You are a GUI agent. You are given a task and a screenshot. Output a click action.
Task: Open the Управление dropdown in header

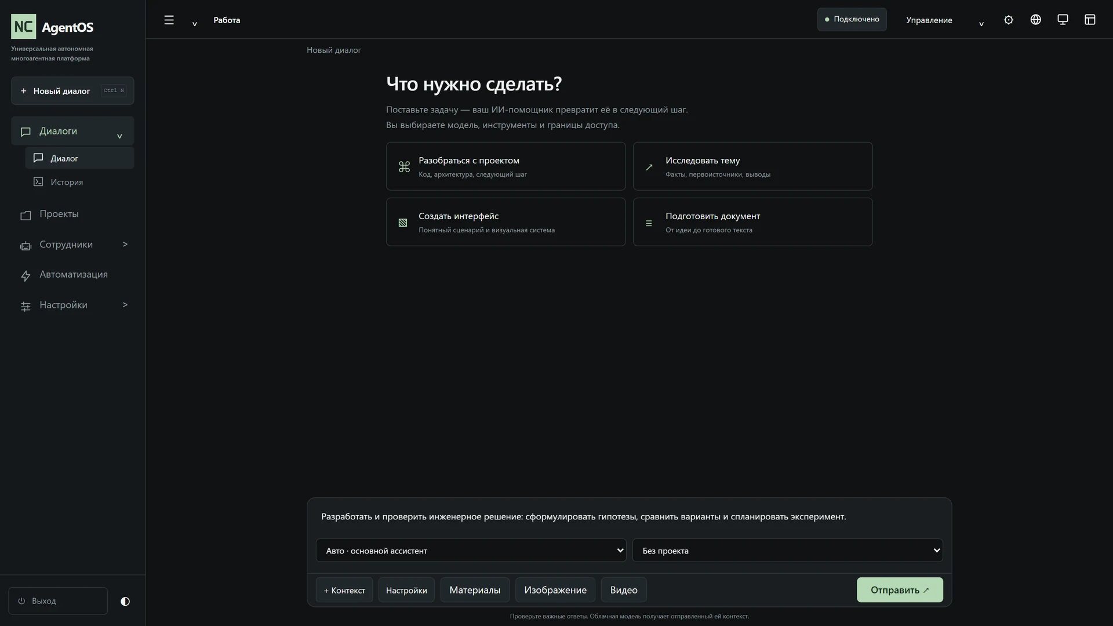point(945,20)
